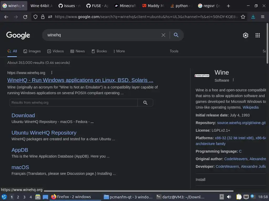Open the search Tools options
This screenshot has width=269, height=201.
pyautogui.click(x=174, y=51)
